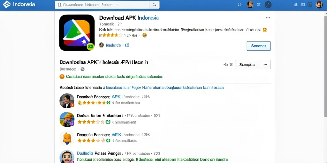Click the green badge after Dertelt Vrlen stars

(x=108, y=122)
